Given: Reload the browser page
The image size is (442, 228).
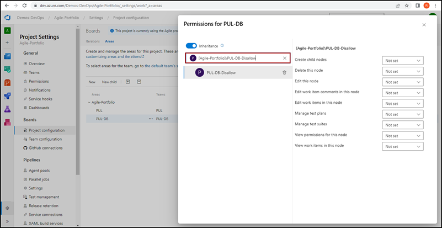Looking at the screenshot, I should coord(24,6).
